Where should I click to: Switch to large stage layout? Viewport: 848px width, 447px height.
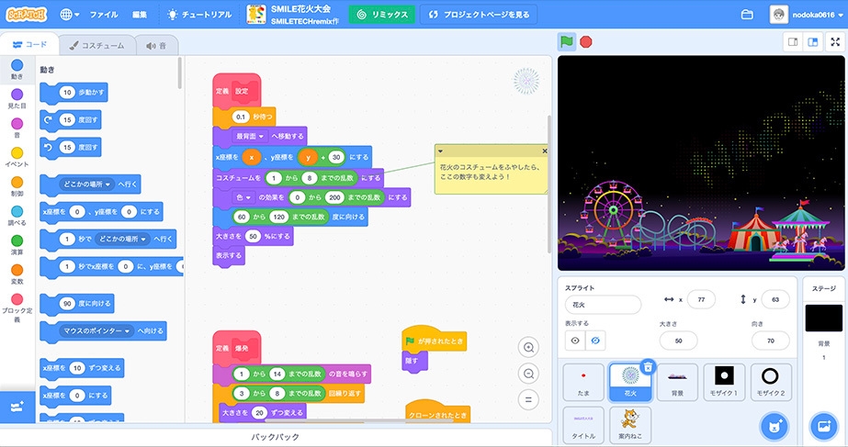coord(812,42)
